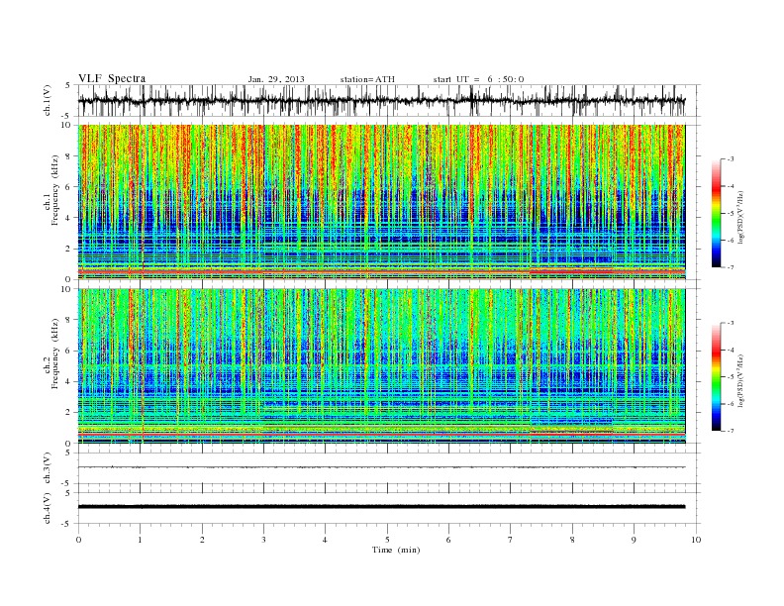Click the 'ch.1(V)' waveform axis label

[x=48, y=100]
